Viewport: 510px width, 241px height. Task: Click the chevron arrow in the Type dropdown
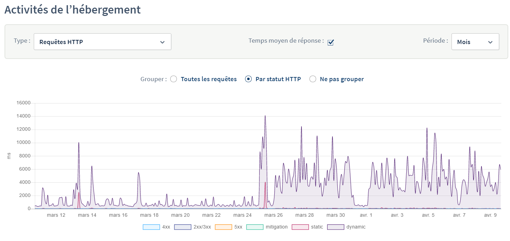click(x=162, y=42)
